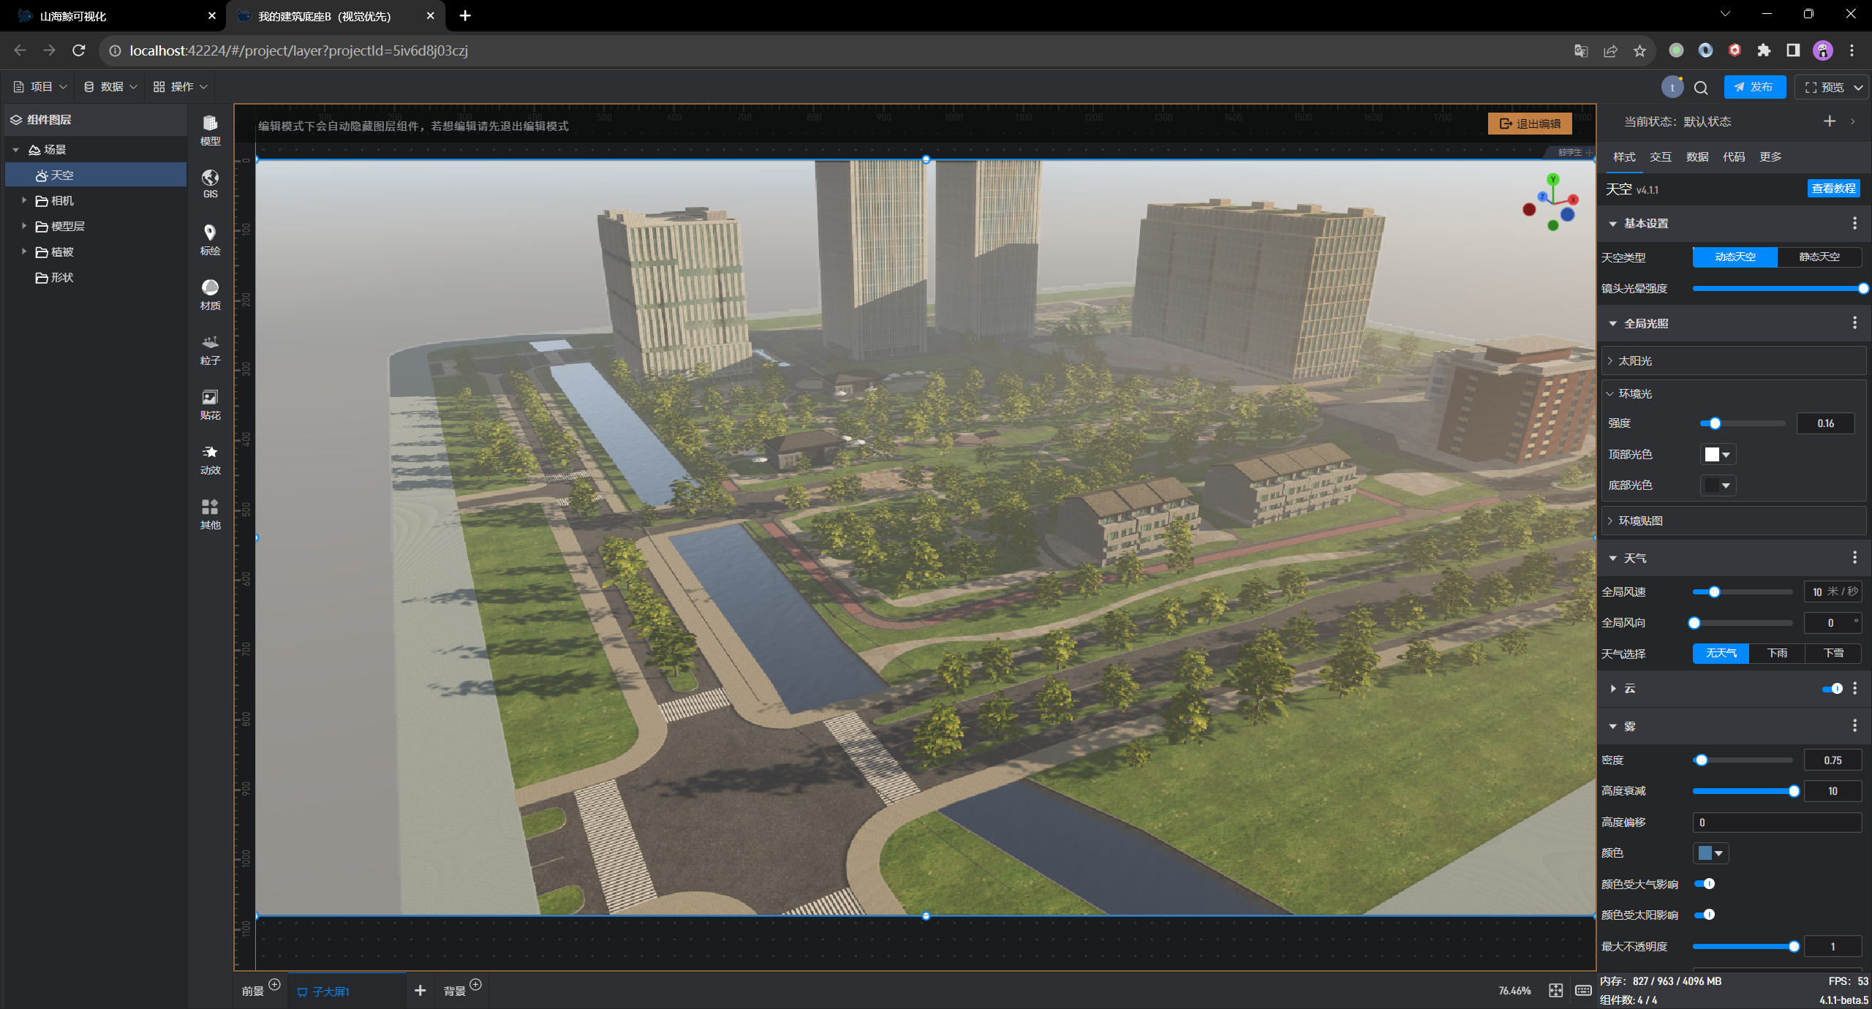Toggle 颜色受太阳影响 switch
1872x1009 pixels.
pos(1705,915)
